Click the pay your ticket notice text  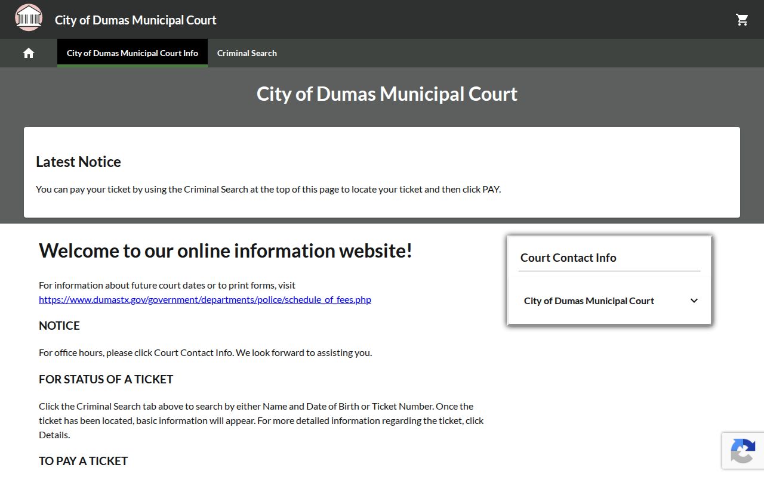268,189
